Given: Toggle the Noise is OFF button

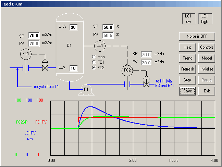Looking at the screenshot, I should (197, 36).
